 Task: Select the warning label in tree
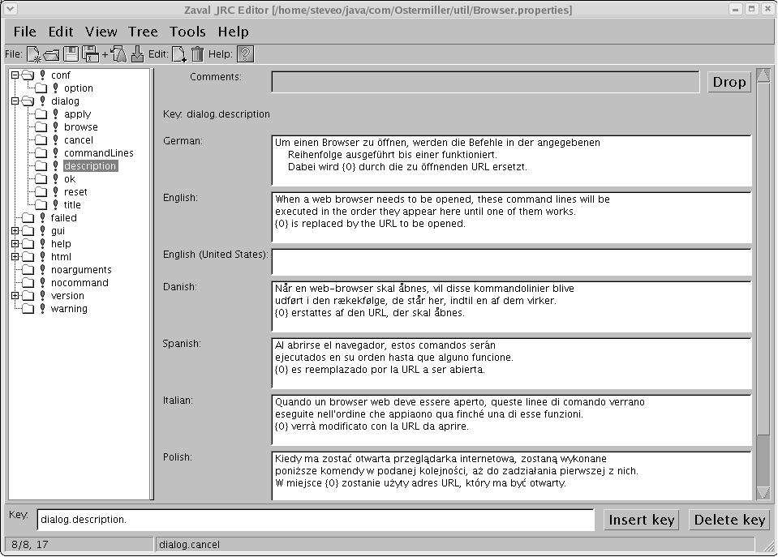(69, 309)
